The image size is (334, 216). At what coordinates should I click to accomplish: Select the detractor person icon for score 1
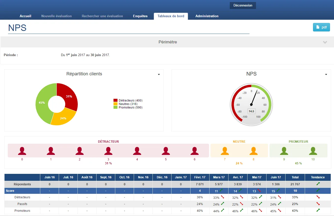coord(51,151)
